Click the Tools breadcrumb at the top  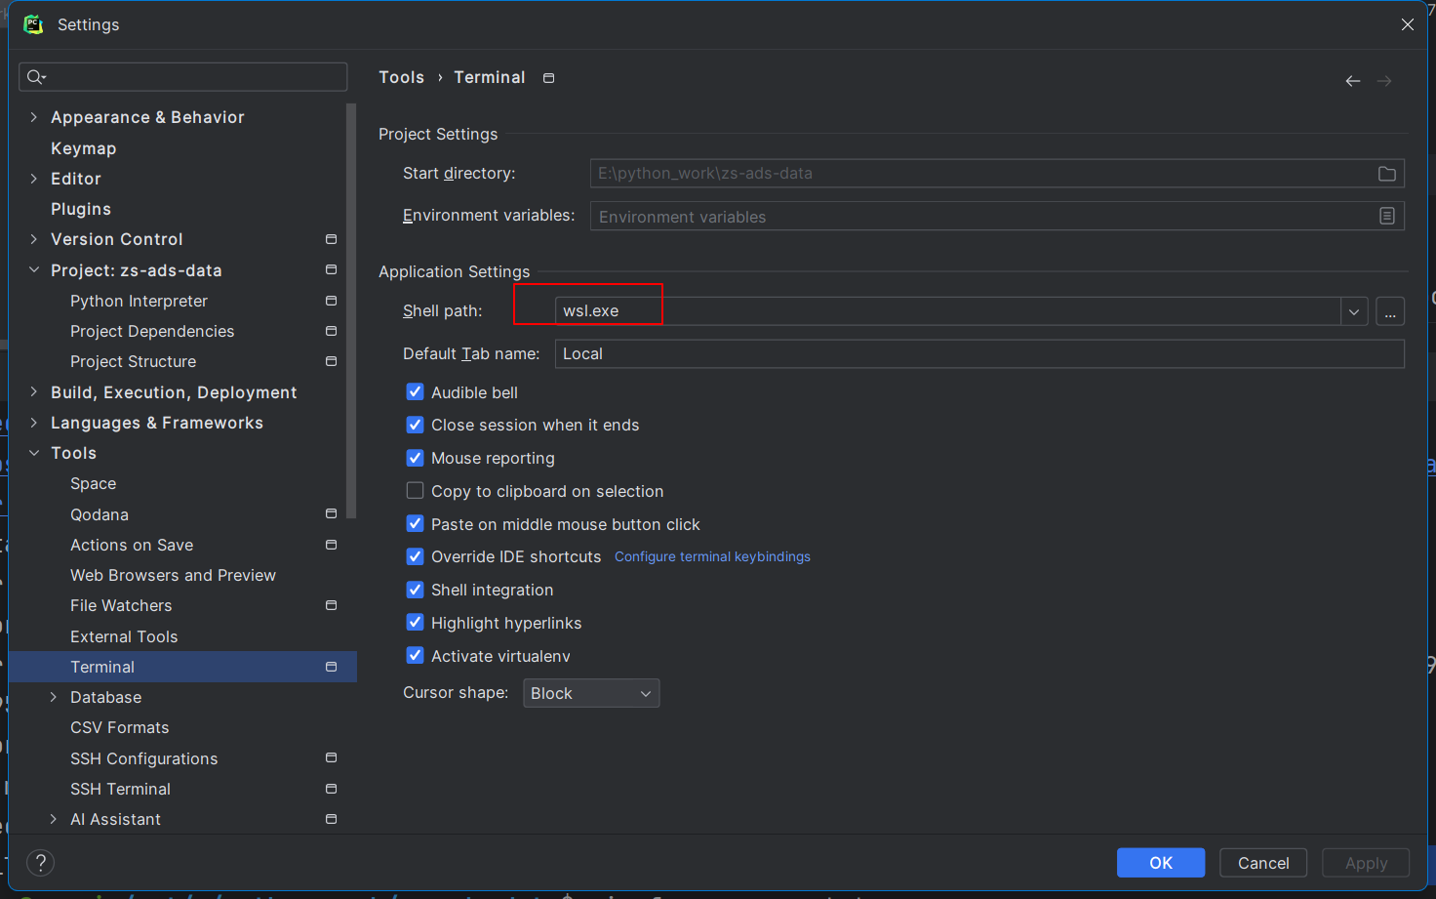tap(401, 77)
